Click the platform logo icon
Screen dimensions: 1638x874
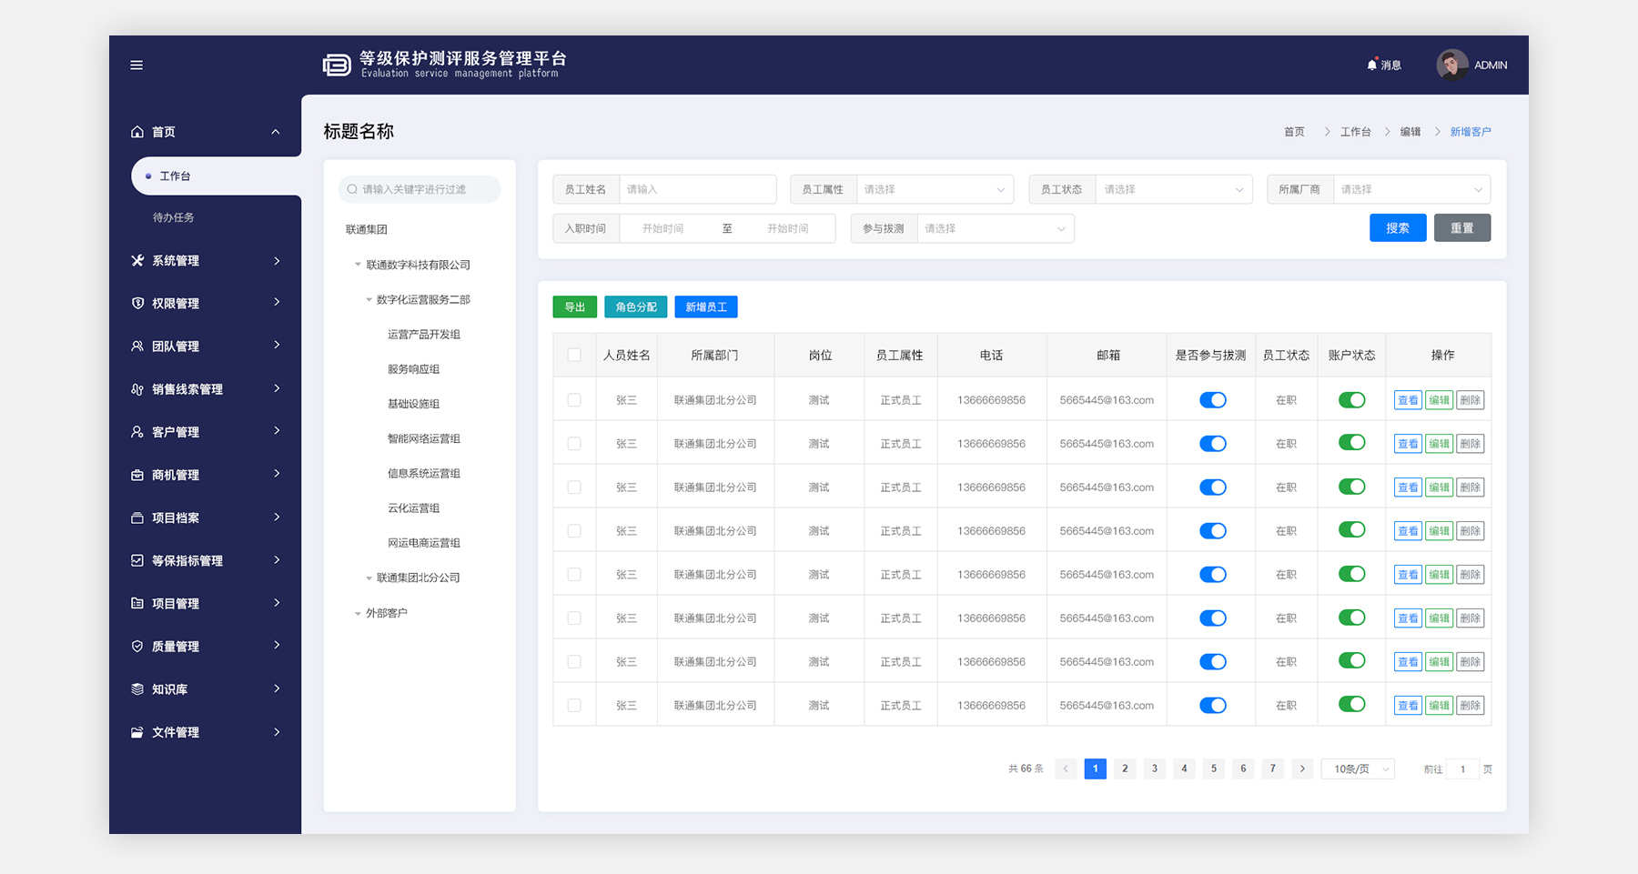(x=337, y=65)
